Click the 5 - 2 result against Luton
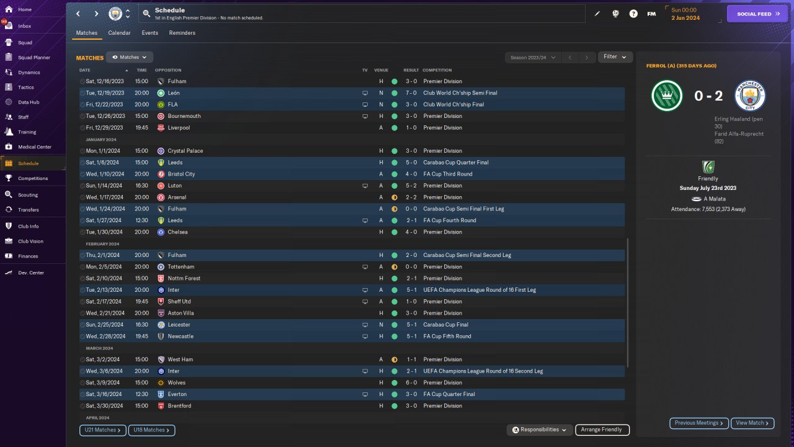 pyautogui.click(x=411, y=186)
